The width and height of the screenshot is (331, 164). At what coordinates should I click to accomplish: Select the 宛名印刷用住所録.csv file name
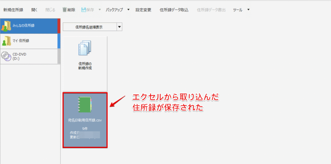85,120
